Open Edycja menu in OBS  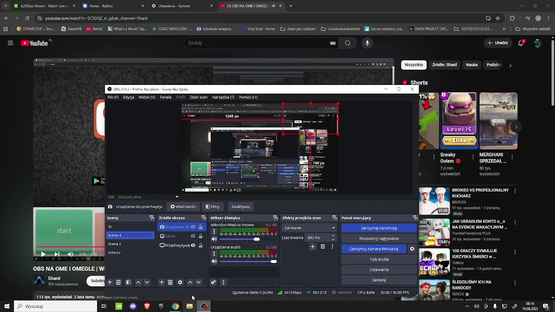pyautogui.click(x=128, y=97)
